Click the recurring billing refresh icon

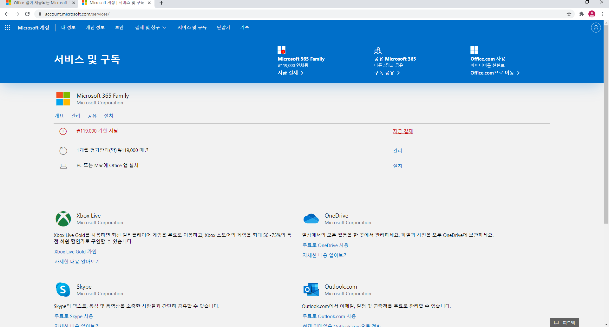click(63, 151)
